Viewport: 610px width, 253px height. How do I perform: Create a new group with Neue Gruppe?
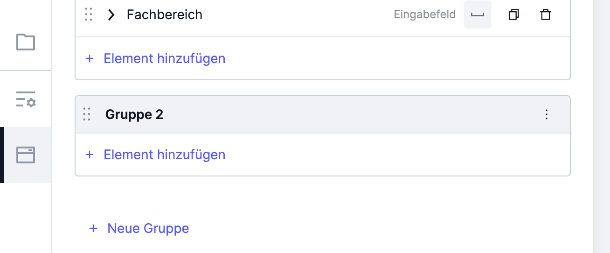pos(139,228)
